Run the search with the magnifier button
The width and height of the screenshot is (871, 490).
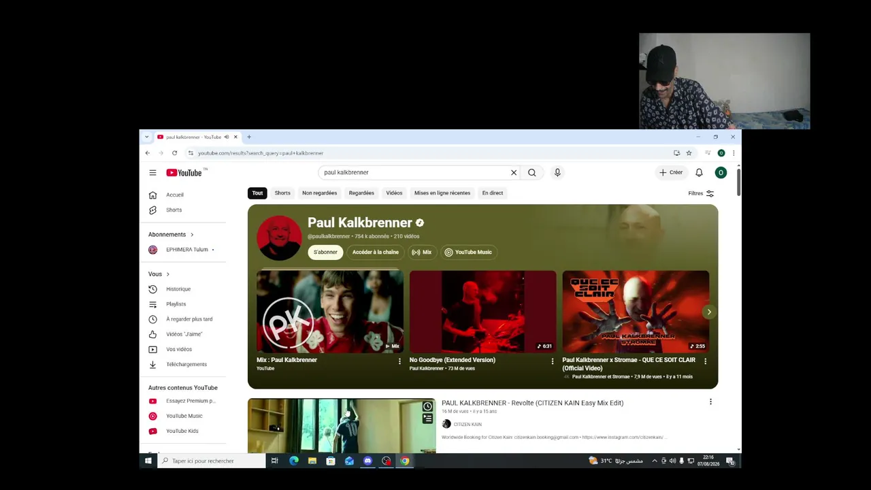[532, 173]
